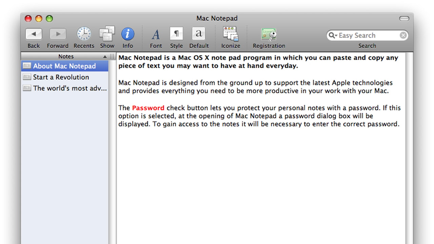This screenshot has height=244, width=434.
Task: Click the About Mac Notepad note icon
Action: pos(27,66)
